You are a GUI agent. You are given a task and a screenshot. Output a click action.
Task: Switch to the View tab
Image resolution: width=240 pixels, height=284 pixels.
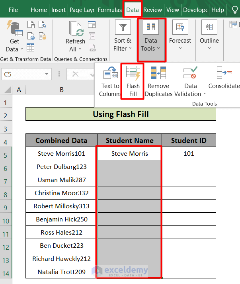pyautogui.click(x=173, y=10)
